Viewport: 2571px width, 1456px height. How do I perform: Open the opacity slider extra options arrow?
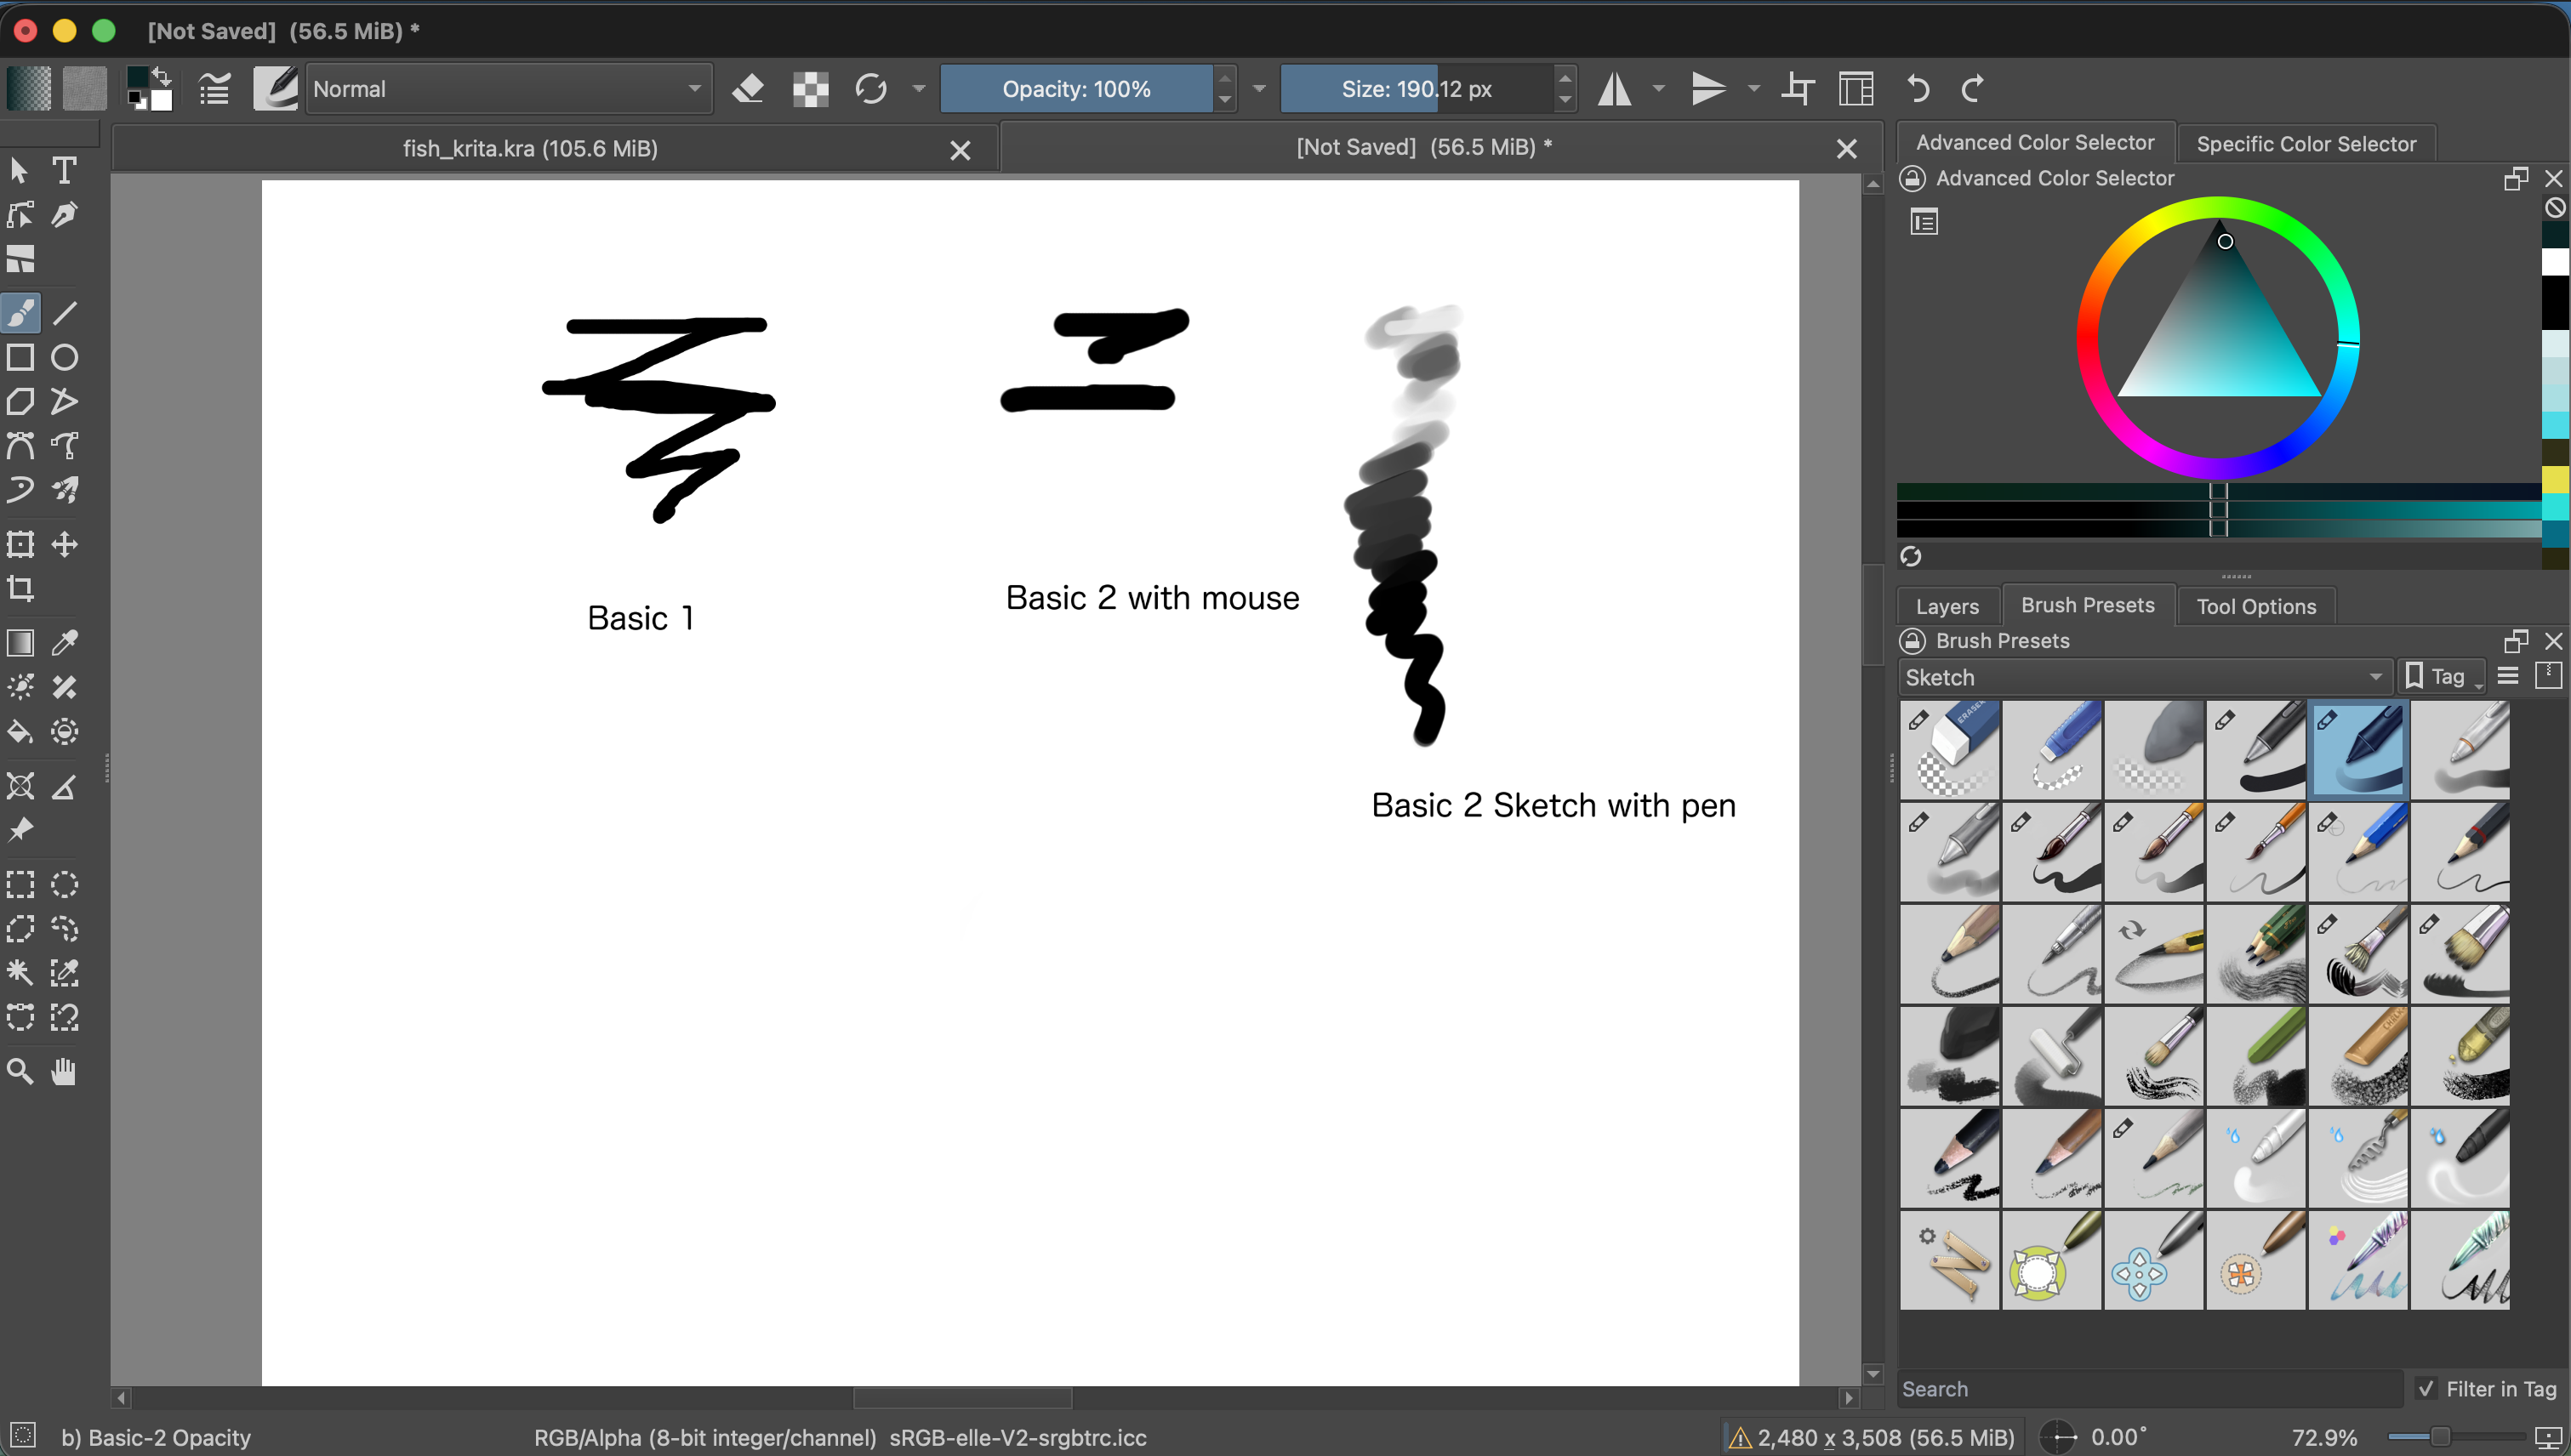(1259, 89)
